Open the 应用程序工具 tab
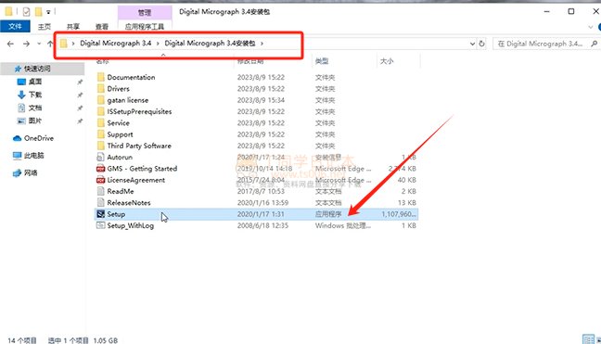This screenshot has height=344, width=601. pyautogui.click(x=145, y=27)
